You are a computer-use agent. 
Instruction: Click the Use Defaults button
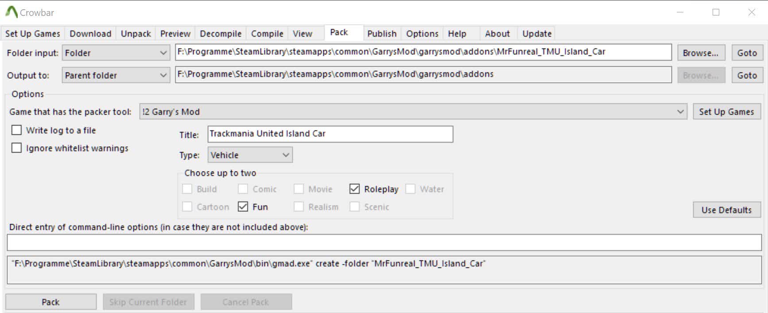(726, 210)
